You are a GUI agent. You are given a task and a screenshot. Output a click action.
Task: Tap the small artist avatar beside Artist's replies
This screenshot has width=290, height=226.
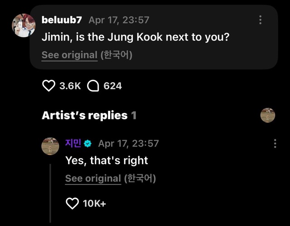268,115
